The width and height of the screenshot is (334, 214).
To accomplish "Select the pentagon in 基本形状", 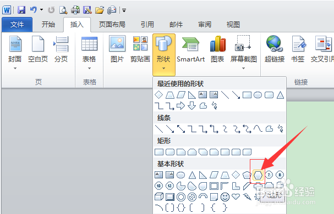I will point(247,175).
